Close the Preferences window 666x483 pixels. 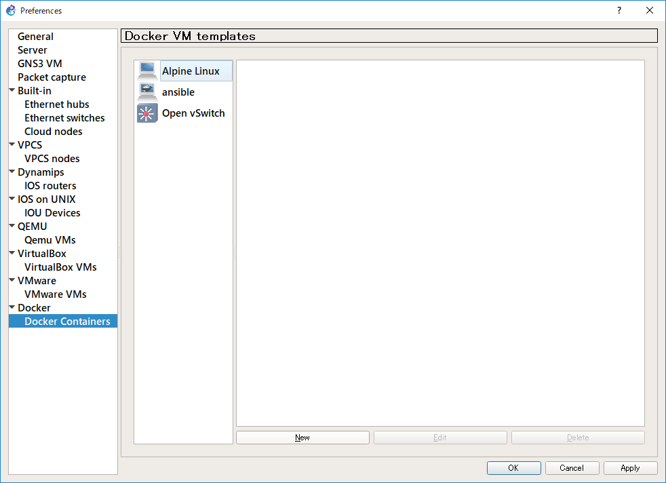click(650, 10)
